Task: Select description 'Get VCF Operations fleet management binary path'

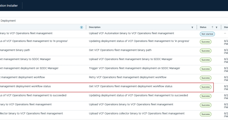Action: click(120, 50)
